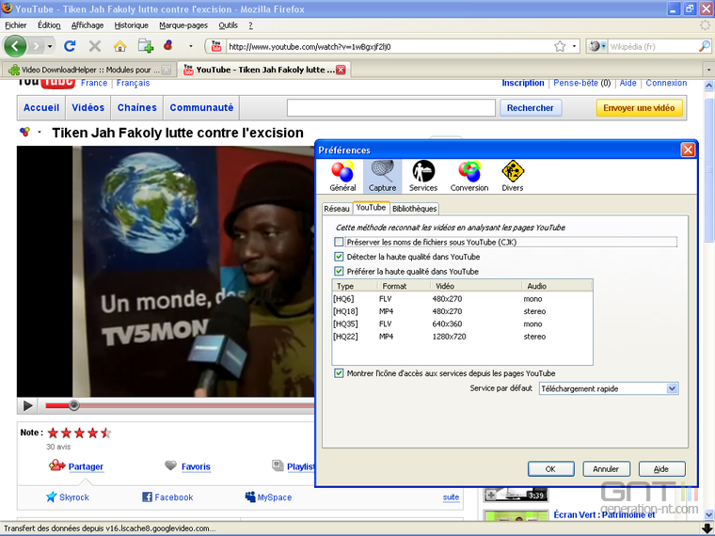Open the Affichage menu
Screen dimensions: 715x536
(87, 25)
